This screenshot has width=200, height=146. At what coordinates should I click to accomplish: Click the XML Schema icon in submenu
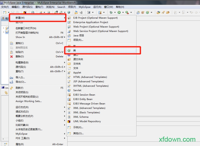tap(69, 117)
